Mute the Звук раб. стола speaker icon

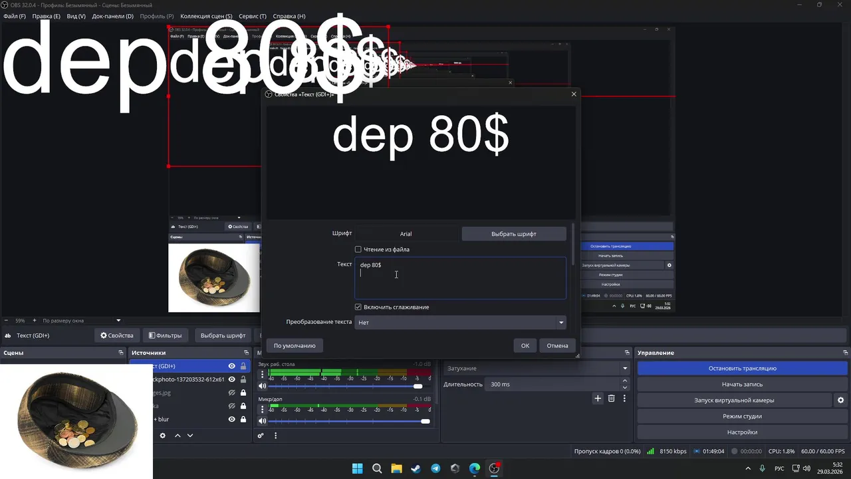tap(262, 386)
